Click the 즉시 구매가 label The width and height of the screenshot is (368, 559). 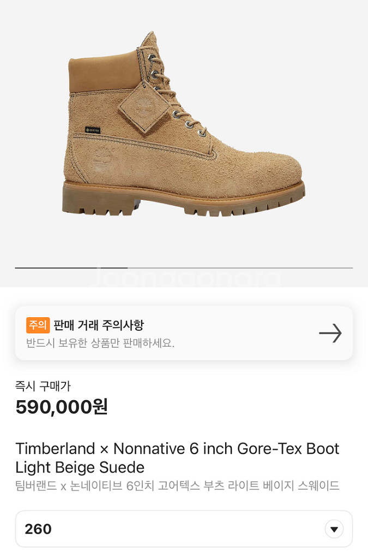tap(43, 386)
